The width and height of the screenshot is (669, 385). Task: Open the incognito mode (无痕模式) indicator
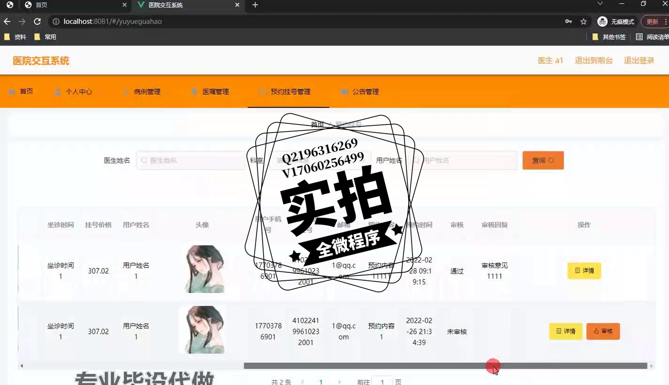[616, 22]
